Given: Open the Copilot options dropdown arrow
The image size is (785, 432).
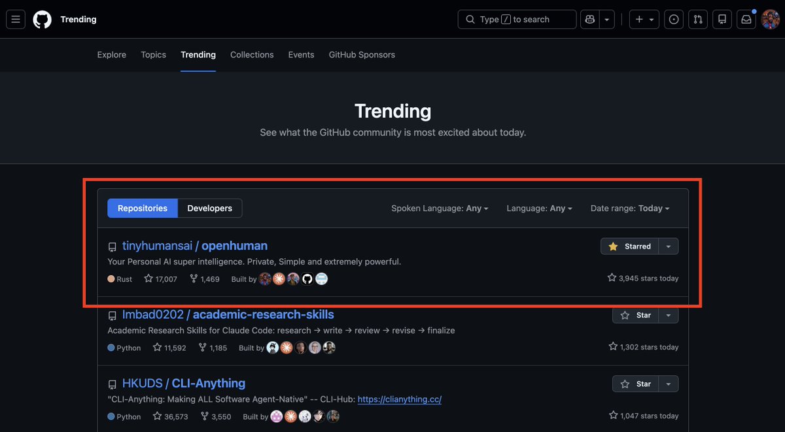Looking at the screenshot, I should pos(608,20).
